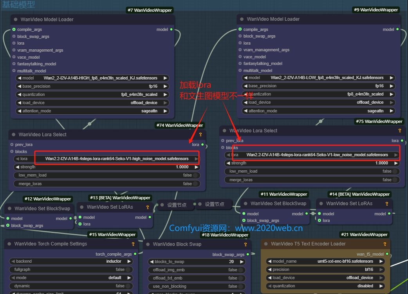Screen dimensions: 408x294
Task: Click the #7 WanVideoWrapper node badge
Action: (150, 10)
